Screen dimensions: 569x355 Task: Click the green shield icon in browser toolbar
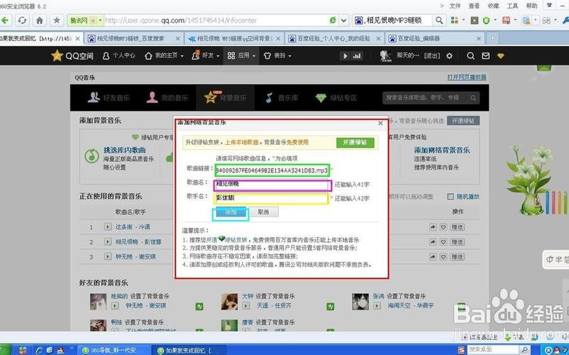pyautogui.click(x=486, y=21)
